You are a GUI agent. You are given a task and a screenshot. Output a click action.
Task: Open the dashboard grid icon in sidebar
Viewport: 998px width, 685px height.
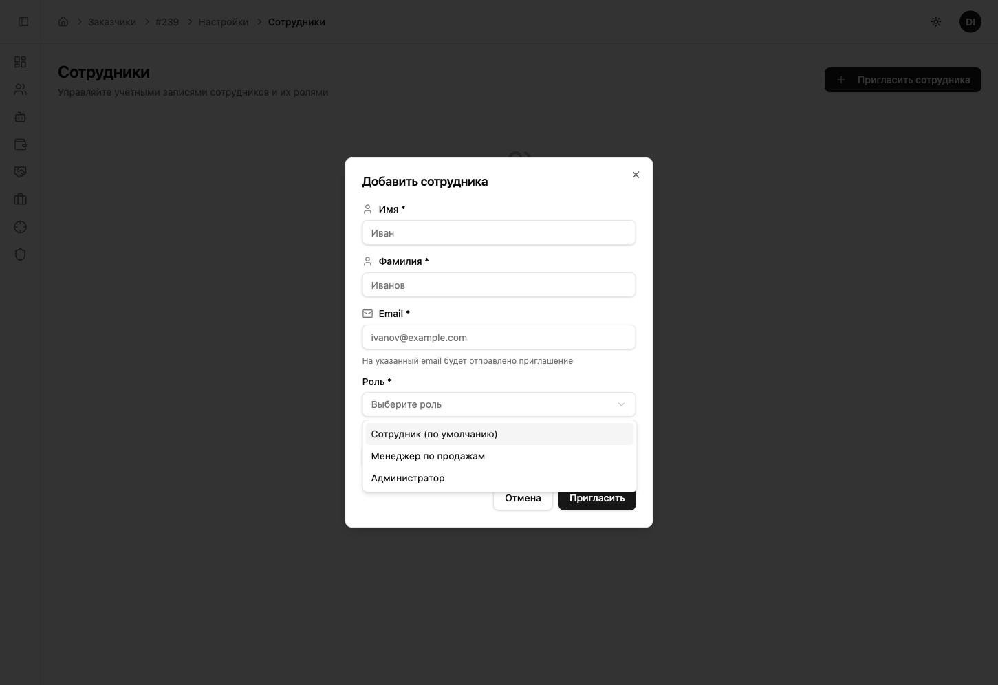[x=21, y=62]
